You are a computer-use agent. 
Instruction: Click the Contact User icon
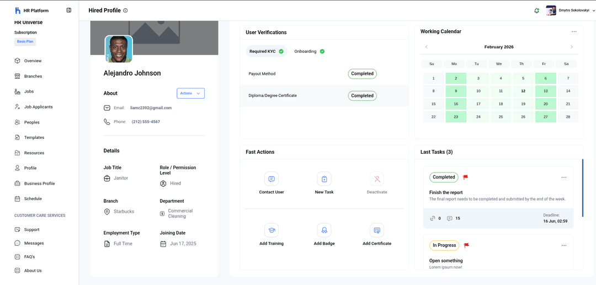pos(272,179)
